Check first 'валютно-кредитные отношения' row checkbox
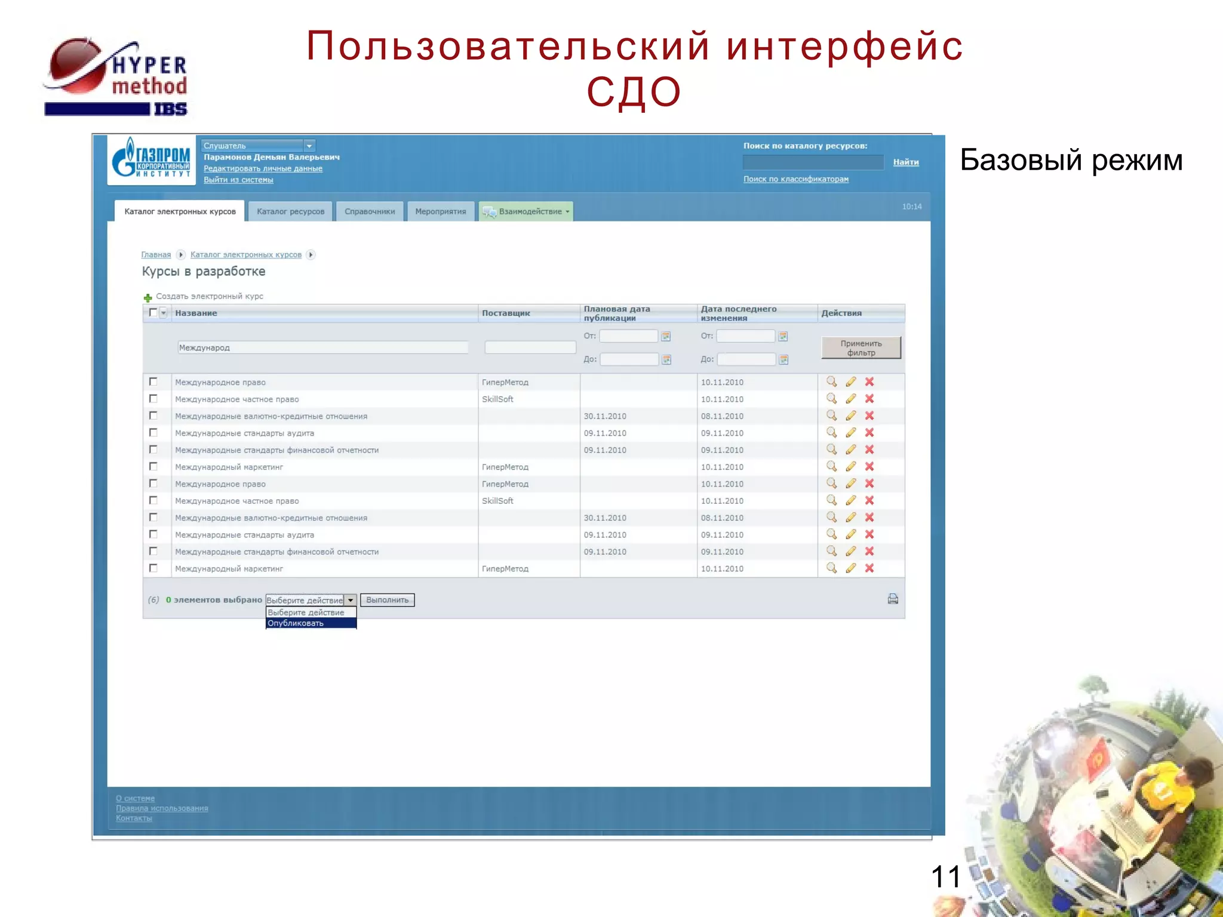Screen dimensions: 1223x917 (x=153, y=416)
